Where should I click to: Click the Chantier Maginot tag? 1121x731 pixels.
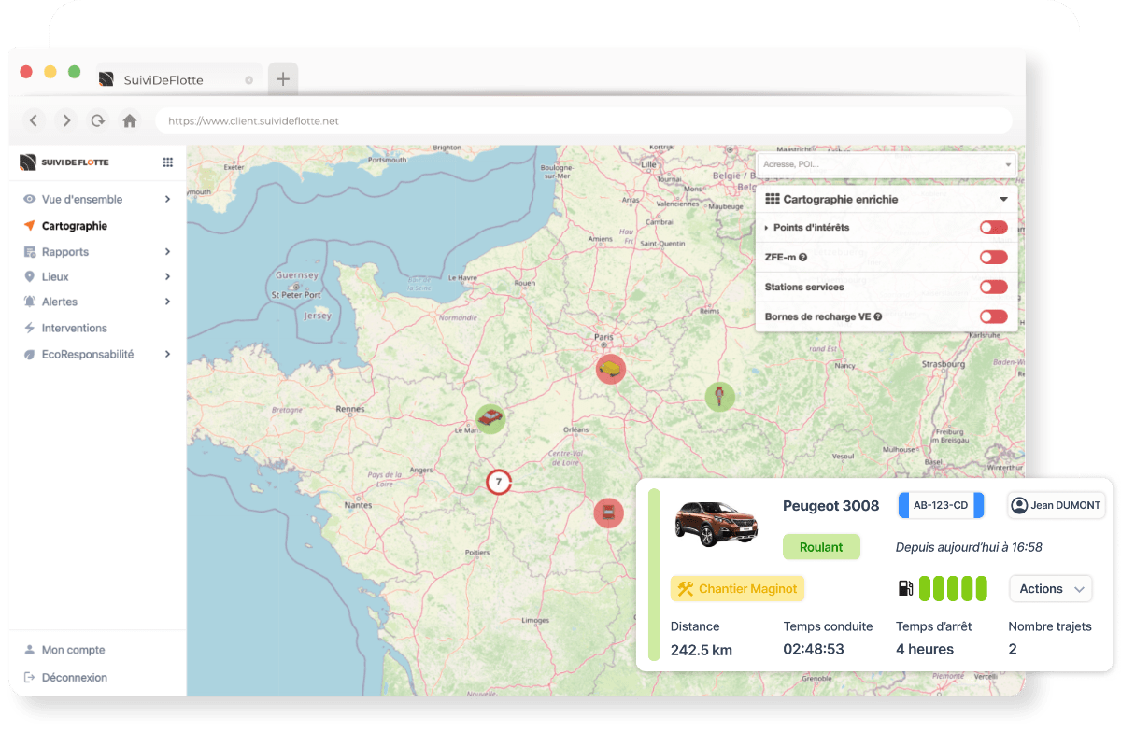737,588
